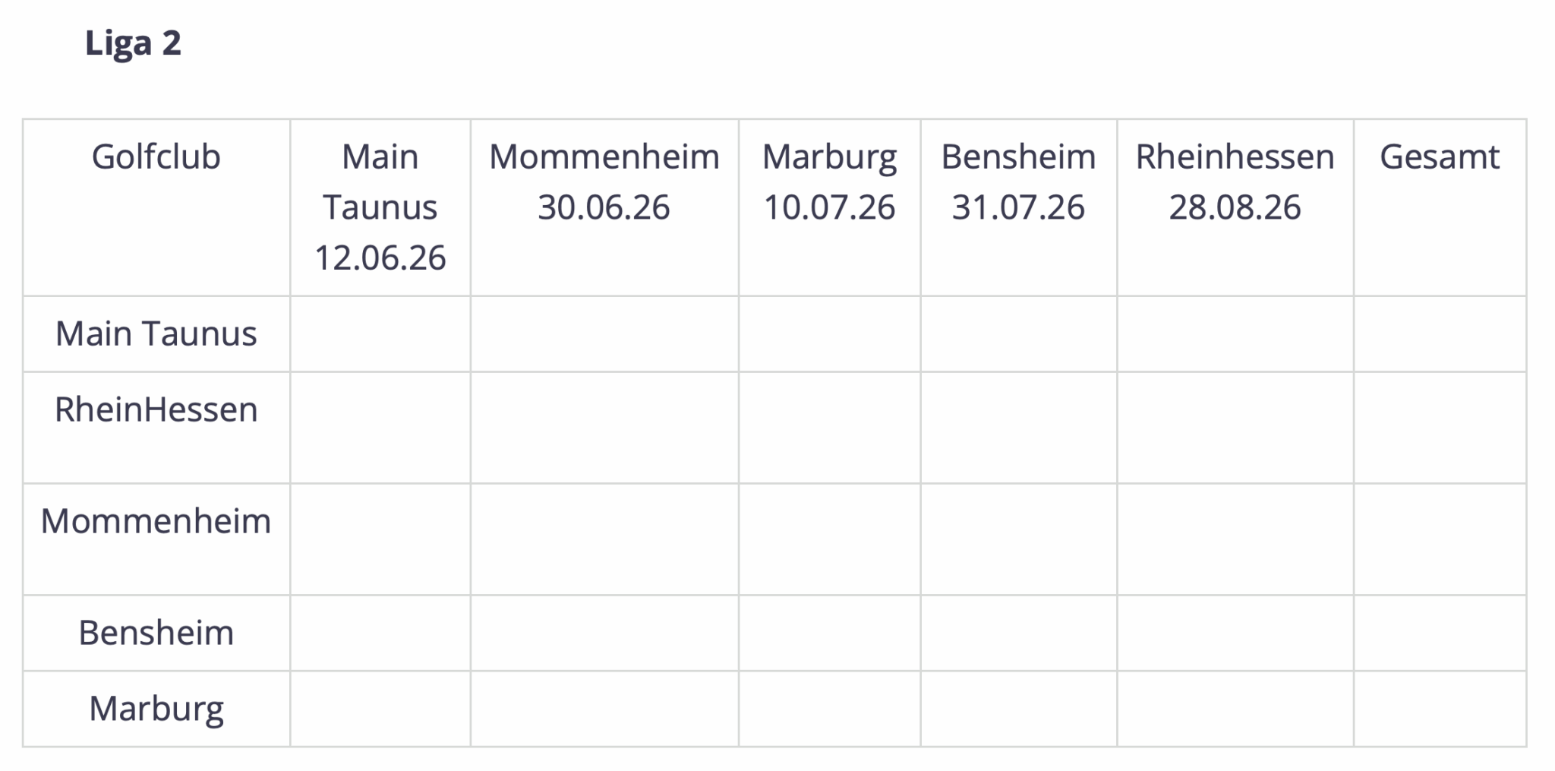This screenshot has width=1555, height=771.
Task: Click the Mommenheim row label
Action: [x=156, y=521]
